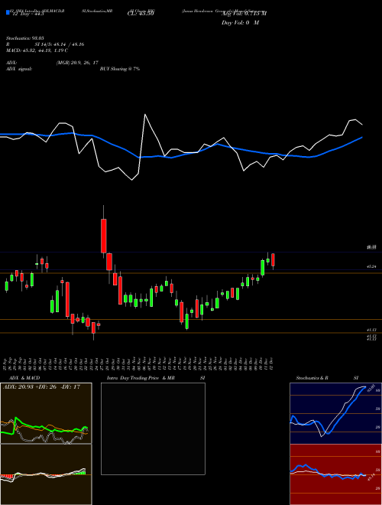Image resolution: width=382 pixels, height=505 pixels.
Task: Click the 'Day Vol: 0 M' value
Action: pyautogui.click(x=240, y=22)
